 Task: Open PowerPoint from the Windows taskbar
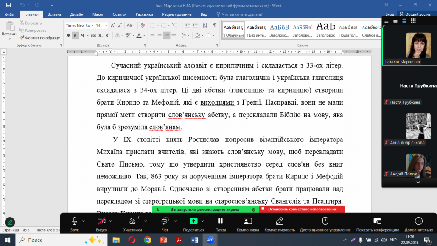coord(163,240)
